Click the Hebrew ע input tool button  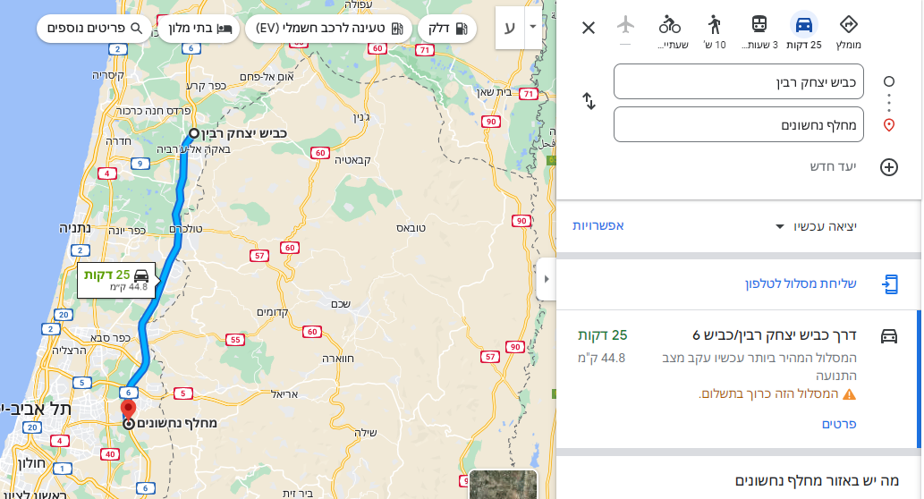[x=511, y=27]
